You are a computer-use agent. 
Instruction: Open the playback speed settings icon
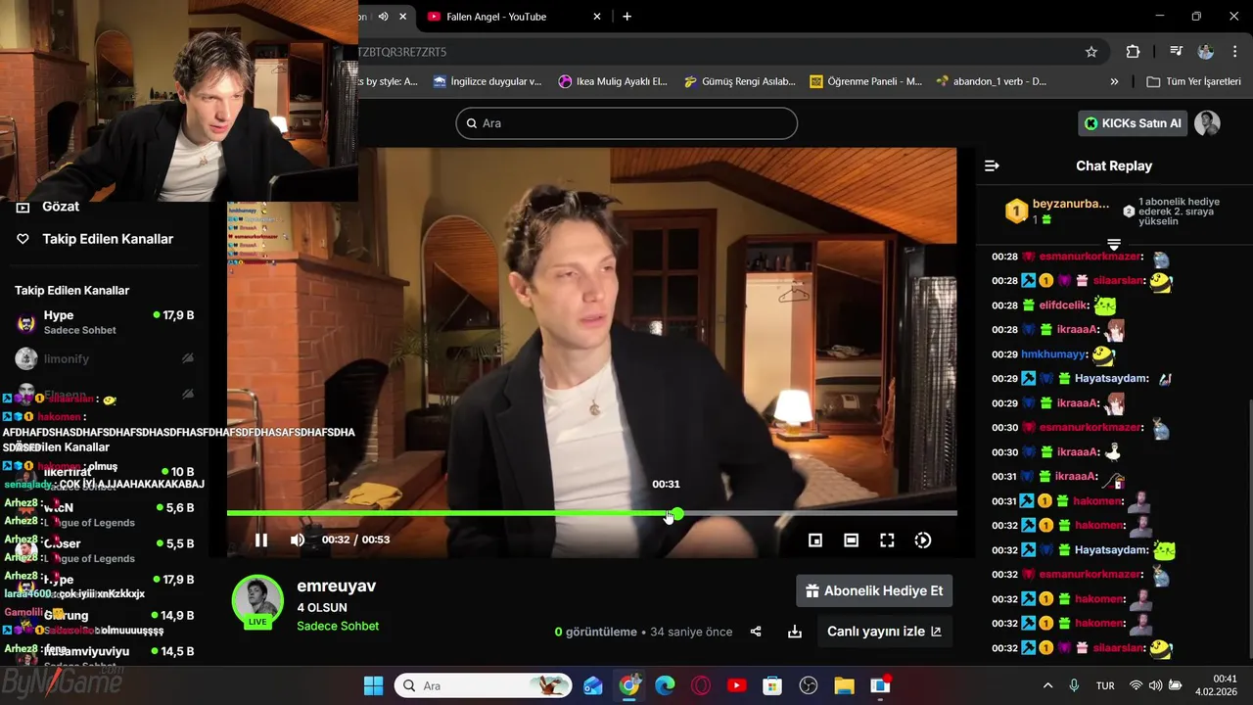922,540
